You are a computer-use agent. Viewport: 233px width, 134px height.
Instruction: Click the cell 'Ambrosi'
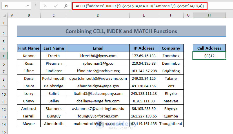[x=29, y=108]
